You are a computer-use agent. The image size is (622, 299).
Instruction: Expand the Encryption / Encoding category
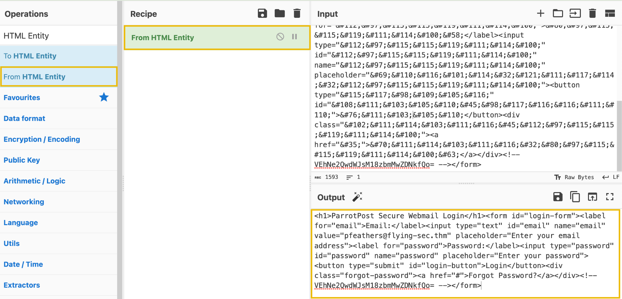(42, 139)
